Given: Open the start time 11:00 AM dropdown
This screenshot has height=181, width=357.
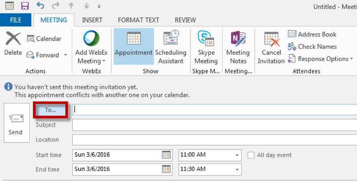Looking at the screenshot, I should click(x=237, y=155).
